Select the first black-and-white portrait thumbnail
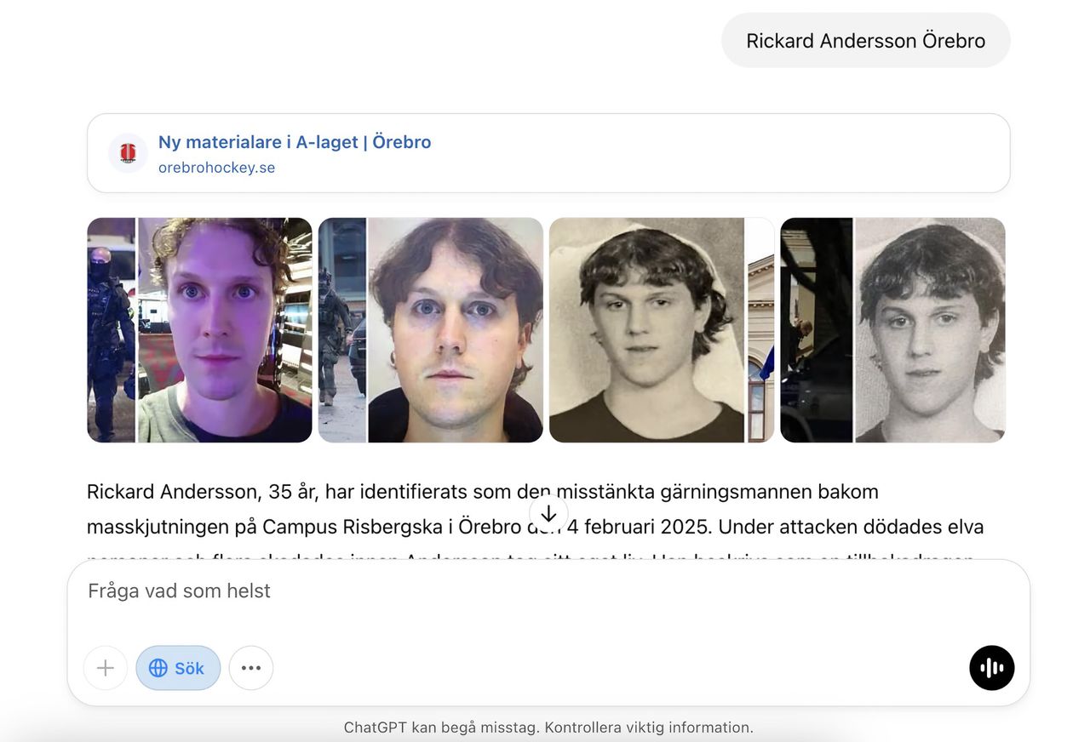 tap(646, 330)
